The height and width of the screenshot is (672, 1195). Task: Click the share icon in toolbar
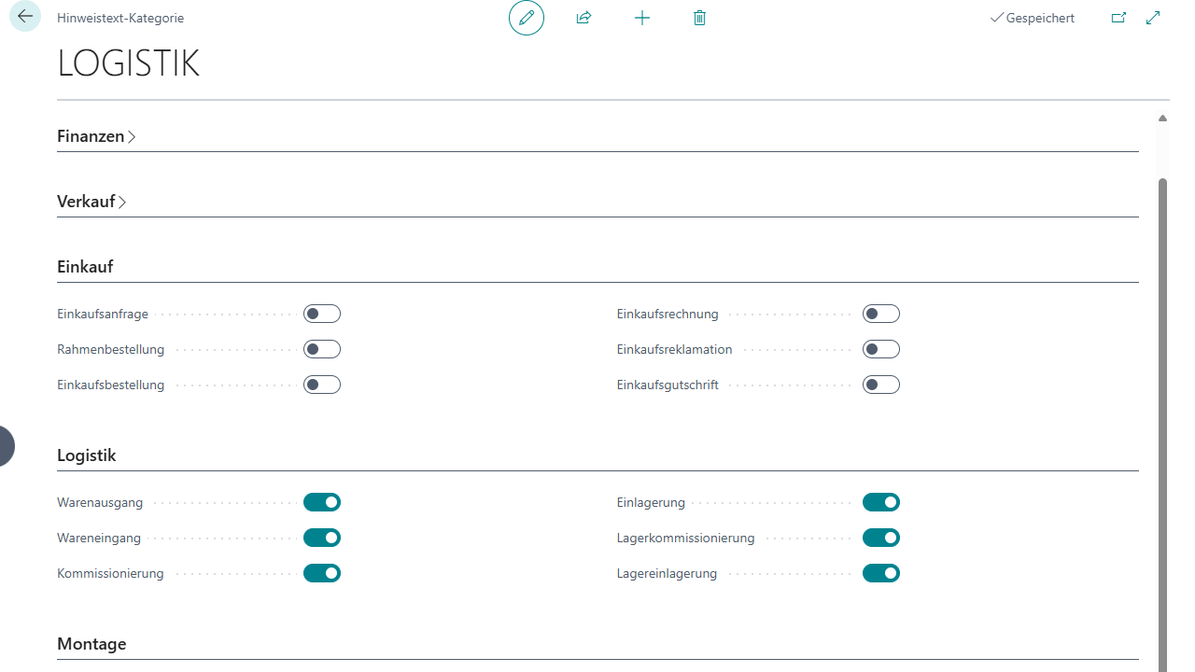[x=584, y=18]
